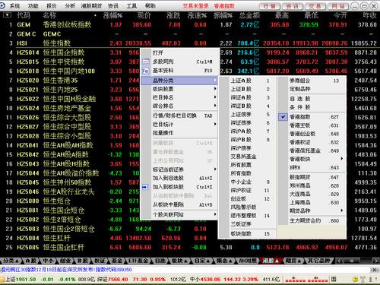Open the 港股期货 menu

91,5
